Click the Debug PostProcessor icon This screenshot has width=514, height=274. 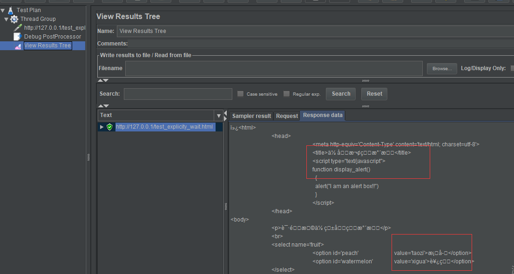[18, 37]
